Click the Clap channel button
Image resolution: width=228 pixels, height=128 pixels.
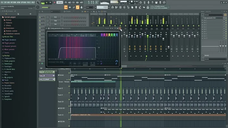click(x=55, y=21)
